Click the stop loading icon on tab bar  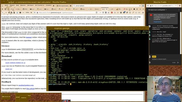(5, 9)
